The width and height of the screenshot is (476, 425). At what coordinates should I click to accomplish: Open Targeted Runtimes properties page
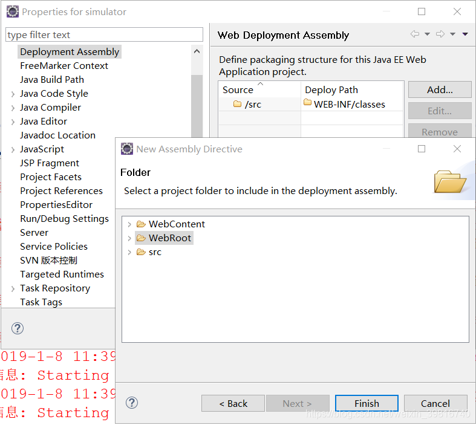coord(62,274)
